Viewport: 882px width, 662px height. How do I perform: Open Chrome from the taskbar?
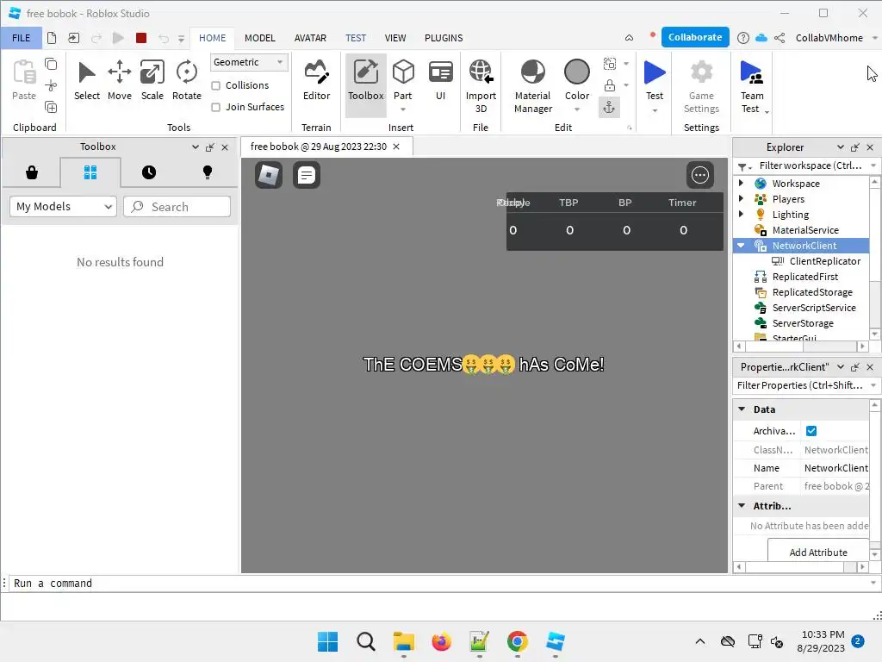tap(517, 641)
